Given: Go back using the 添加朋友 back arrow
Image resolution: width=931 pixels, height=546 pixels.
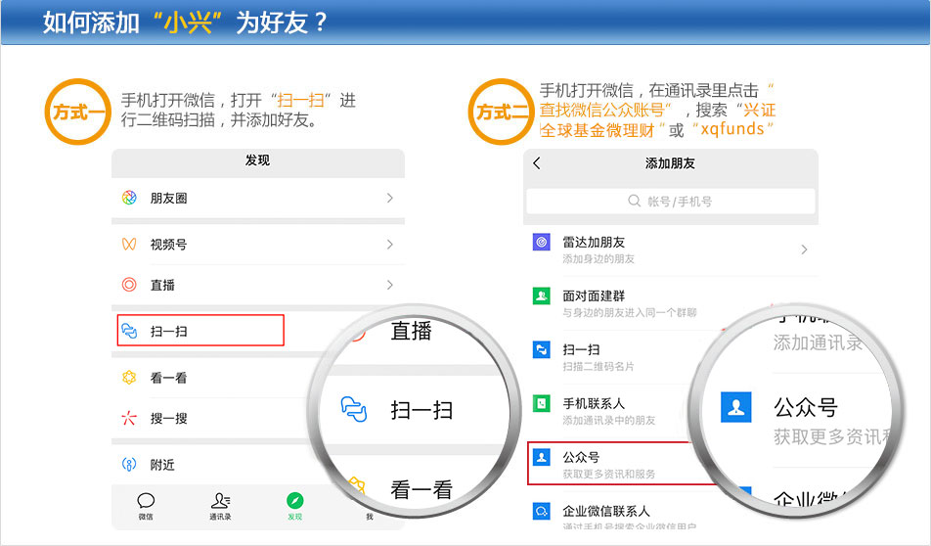Looking at the screenshot, I should click(x=537, y=163).
